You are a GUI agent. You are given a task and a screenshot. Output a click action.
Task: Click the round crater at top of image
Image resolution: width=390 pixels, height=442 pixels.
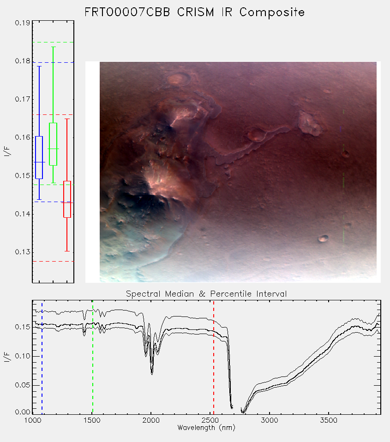pyautogui.click(x=178, y=79)
